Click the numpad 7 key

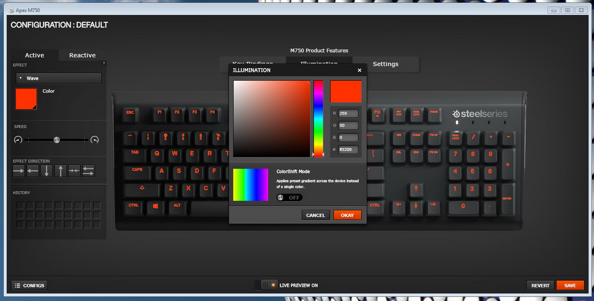(456, 154)
